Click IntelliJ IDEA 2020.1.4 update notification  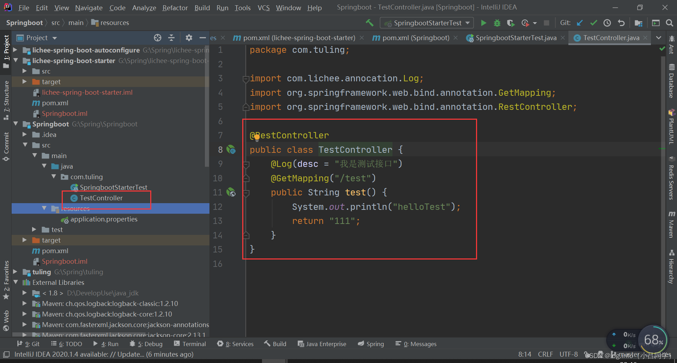104,355
